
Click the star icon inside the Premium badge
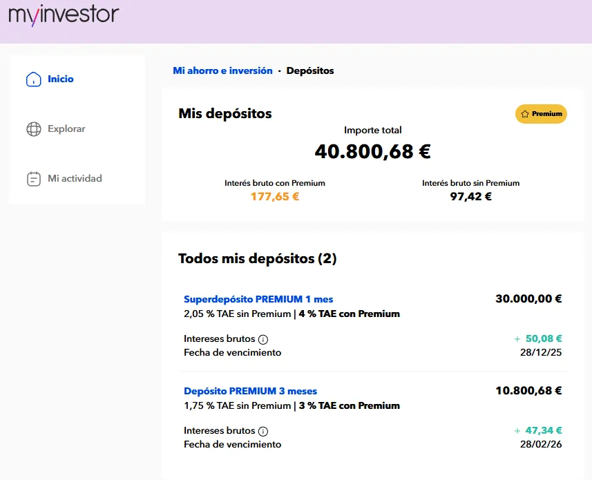pos(526,113)
